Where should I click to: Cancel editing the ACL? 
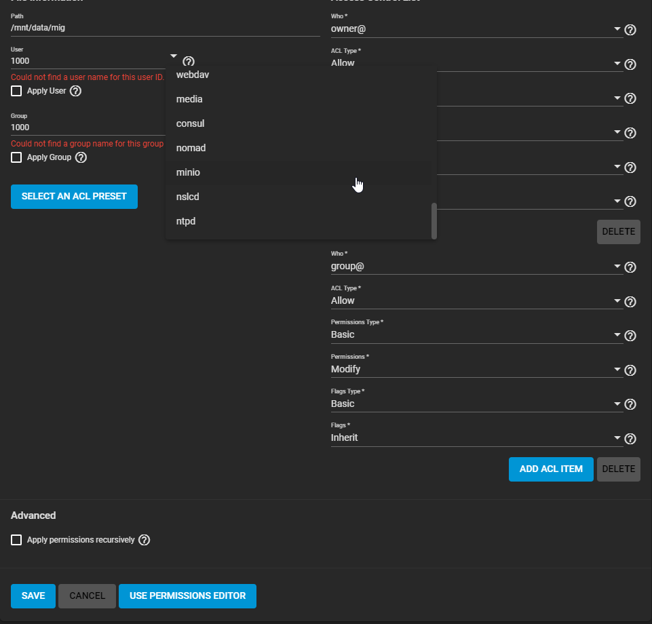[x=87, y=596]
